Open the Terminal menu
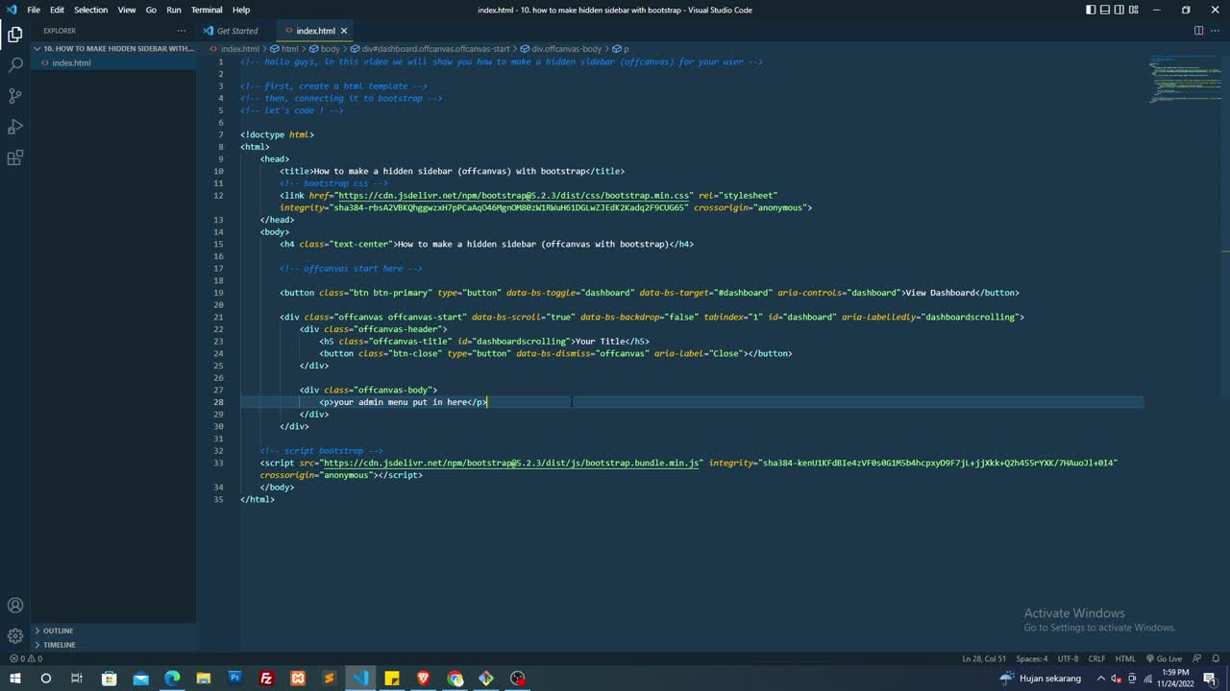Image resolution: width=1230 pixels, height=691 pixels. (207, 10)
